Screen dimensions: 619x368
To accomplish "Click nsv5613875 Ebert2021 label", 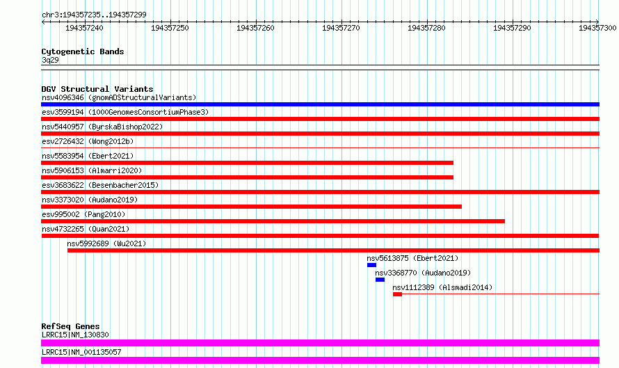I will (x=412, y=258).
